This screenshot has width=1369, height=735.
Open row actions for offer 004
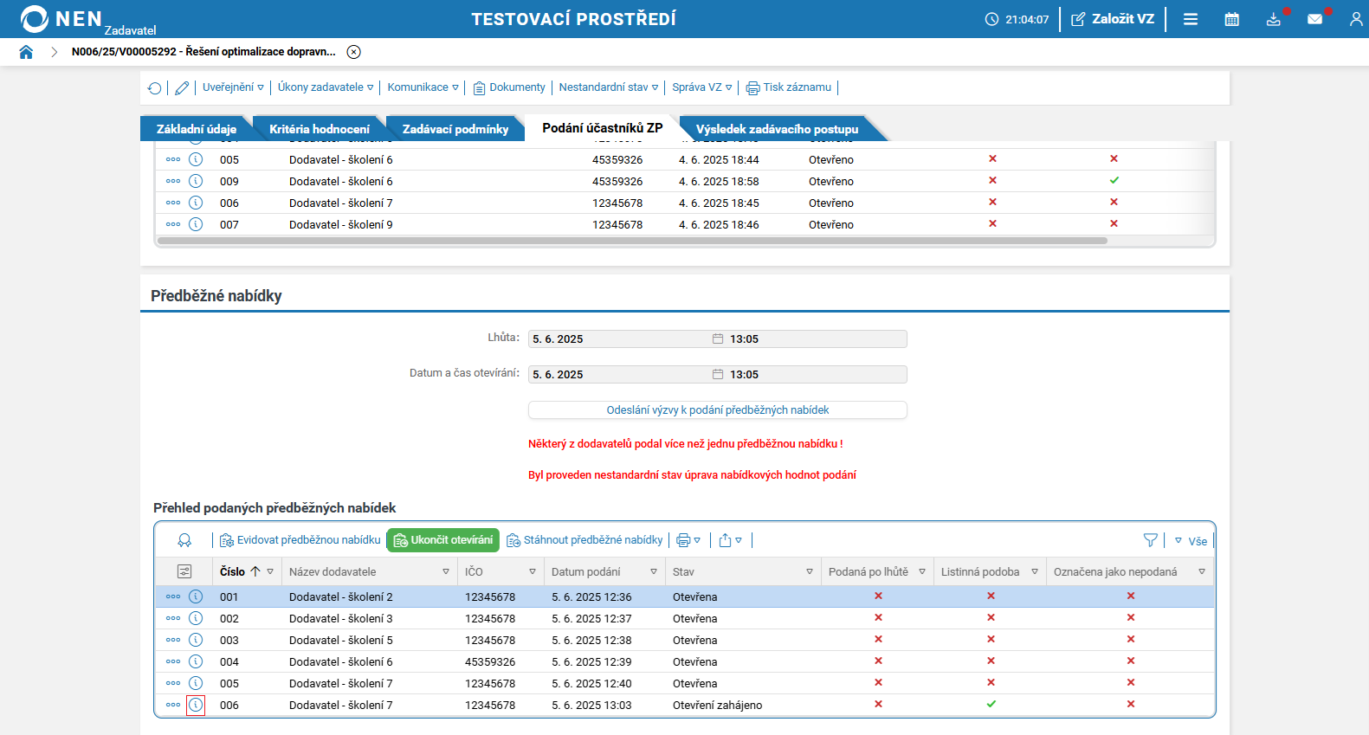[x=173, y=661]
